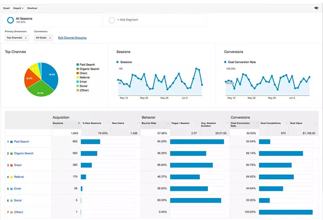Screen dimensions: 323x220
Task: Open the Edit Channel Grouping link
Action: (72, 38)
